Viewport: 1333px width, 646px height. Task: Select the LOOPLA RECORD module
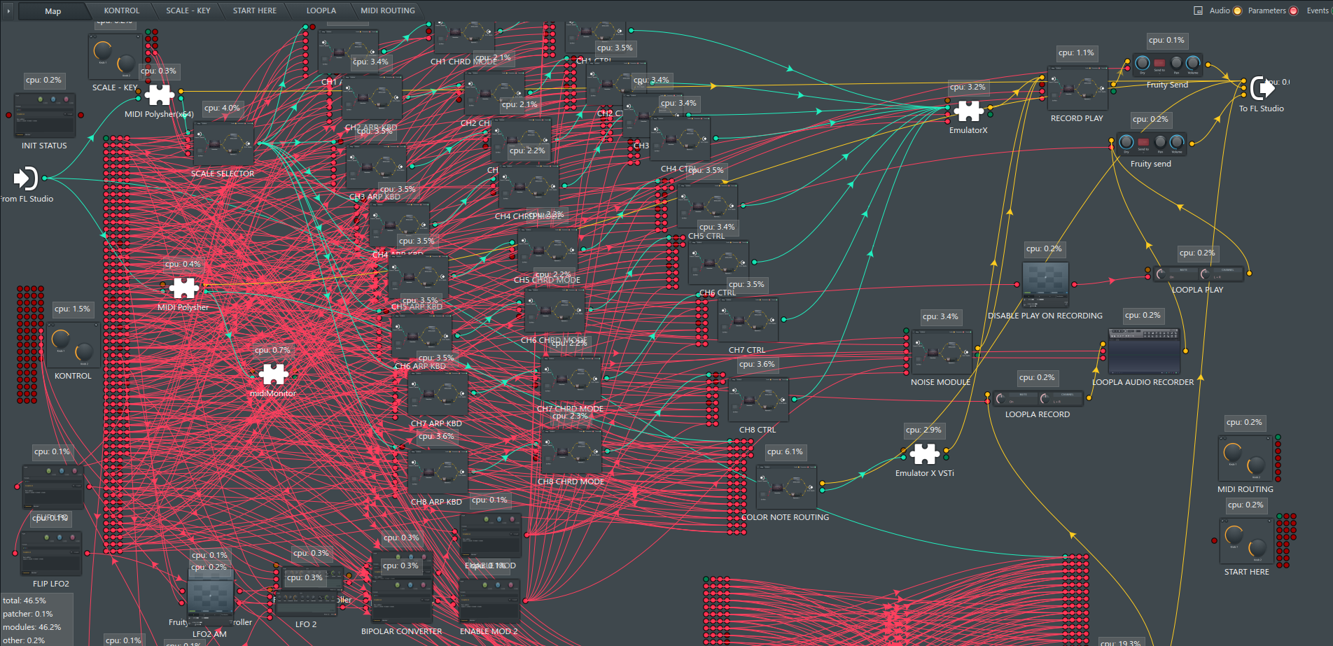(1038, 398)
